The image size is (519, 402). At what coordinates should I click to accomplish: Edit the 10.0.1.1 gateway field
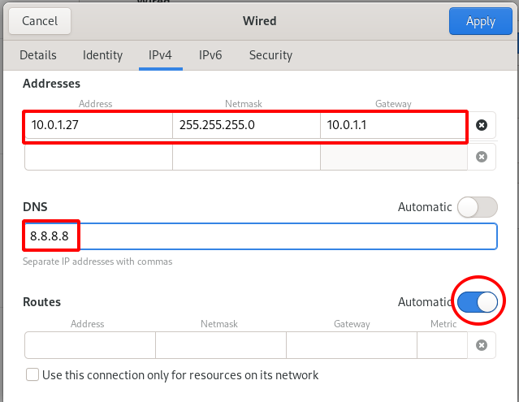392,126
